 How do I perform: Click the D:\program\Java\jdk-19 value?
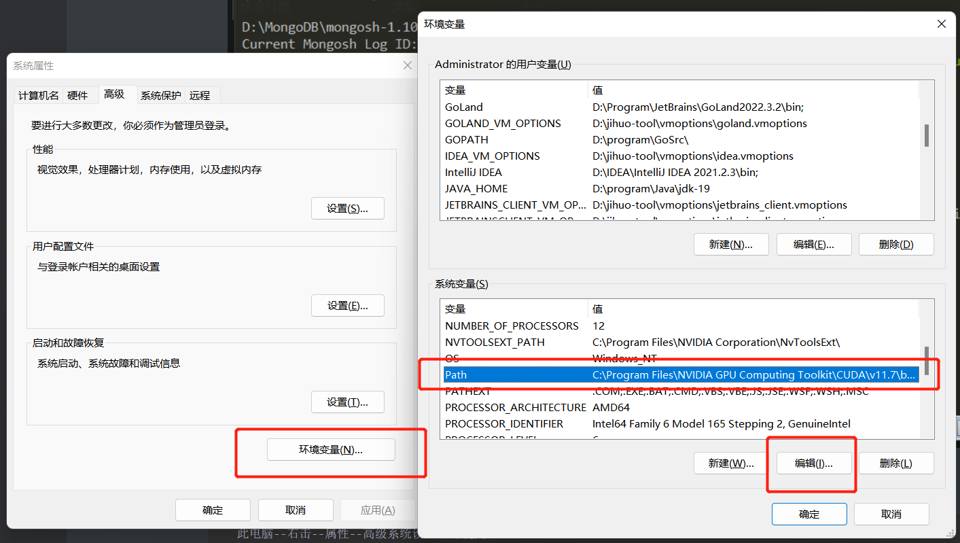coord(650,189)
